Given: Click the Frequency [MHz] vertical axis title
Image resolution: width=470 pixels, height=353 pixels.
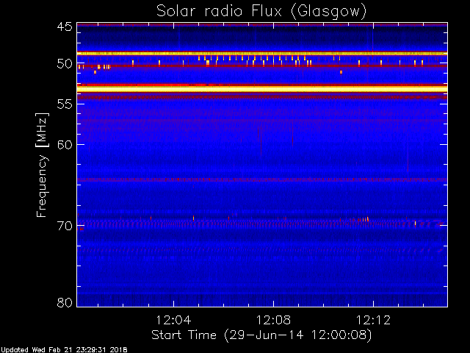Looking at the screenshot, I should point(42,165).
